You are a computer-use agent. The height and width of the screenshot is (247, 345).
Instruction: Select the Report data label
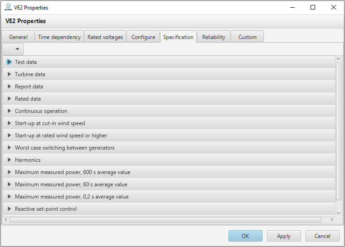(x=29, y=87)
